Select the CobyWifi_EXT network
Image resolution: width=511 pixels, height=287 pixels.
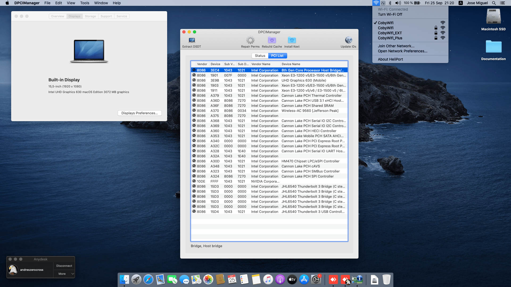click(390, 33)
